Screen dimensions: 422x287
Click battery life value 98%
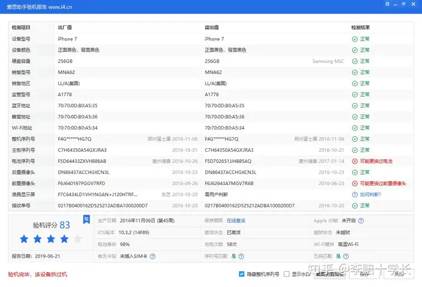click(125, 244)
